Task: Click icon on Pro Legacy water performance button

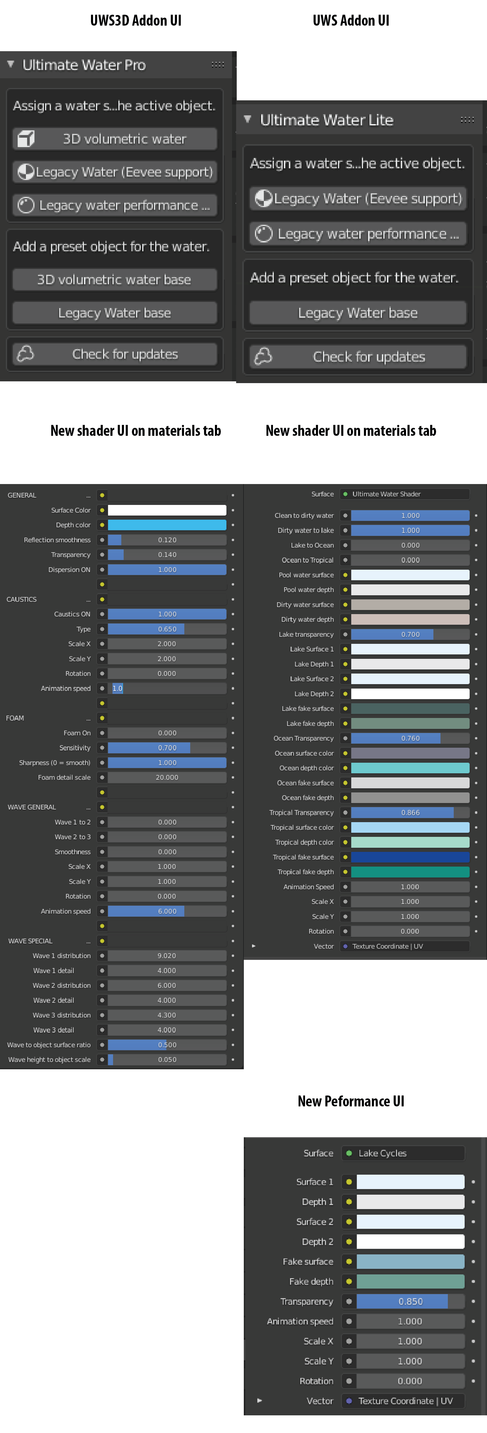Action: tap(26, 205)
